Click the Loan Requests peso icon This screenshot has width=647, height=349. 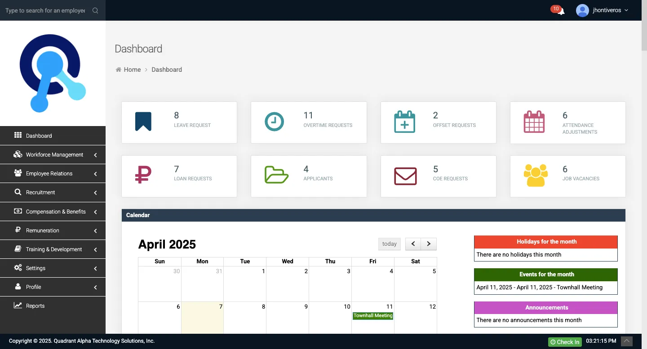143,175
